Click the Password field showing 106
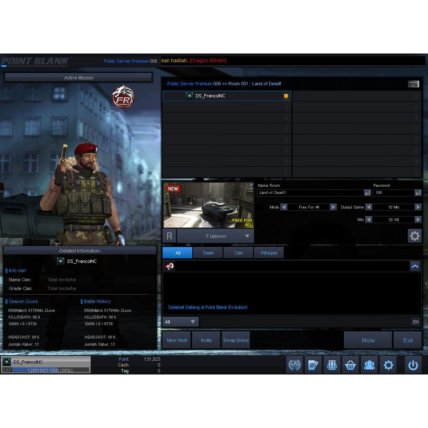This screenshot has width=428, height=428. [x=394, y=193]
